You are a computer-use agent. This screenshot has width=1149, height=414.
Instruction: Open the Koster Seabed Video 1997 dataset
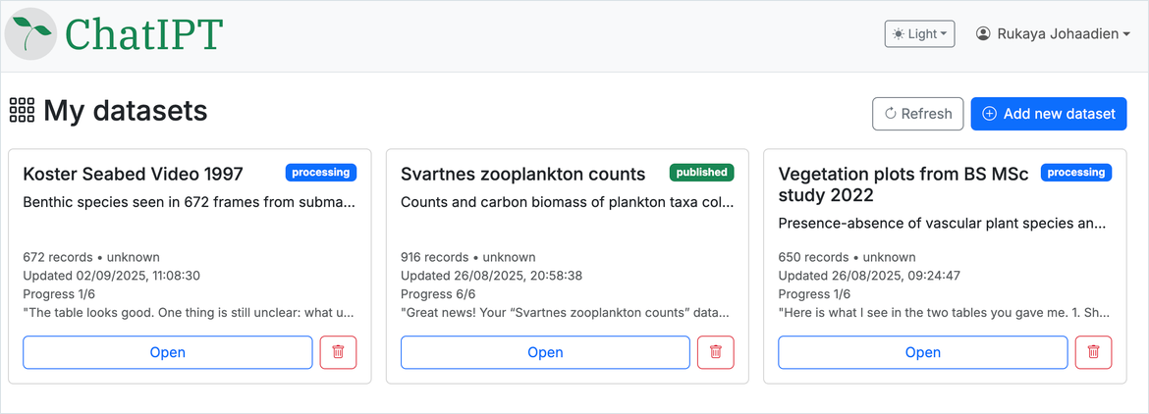pyautogui.click(x=167, y=352)
